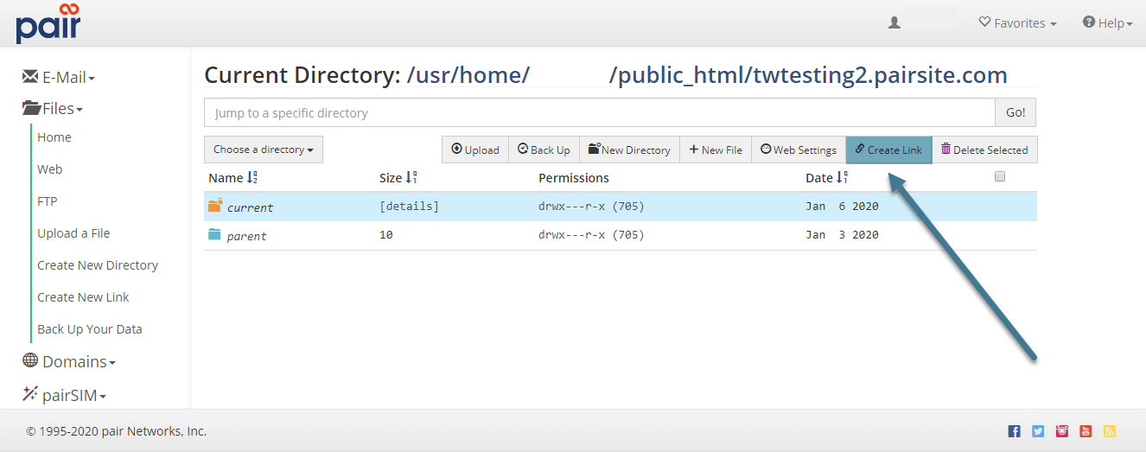Click the Delete Selected button
Screen dimensions: 1146x452
[x=984, y=150]
